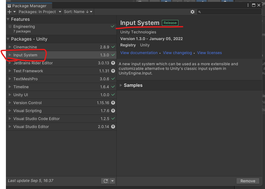Refresh the package list with the reload icon
The height and width of the screenshot is (189, 265).
105,181
